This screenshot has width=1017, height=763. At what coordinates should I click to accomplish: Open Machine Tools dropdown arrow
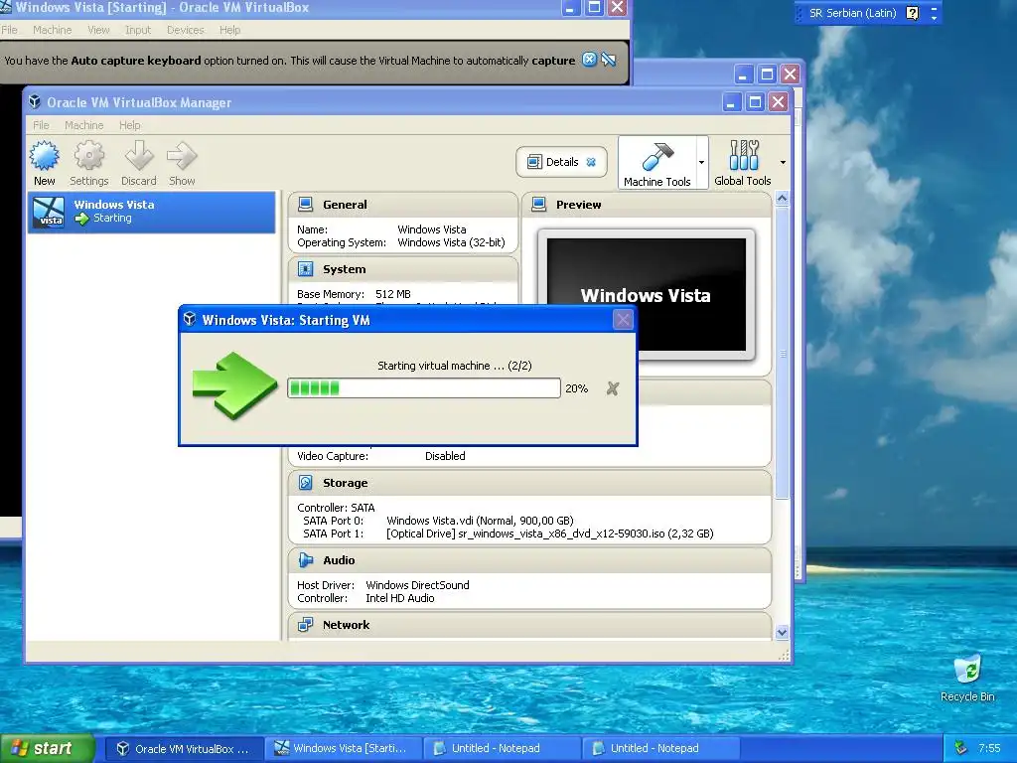[x=701, y=162]
